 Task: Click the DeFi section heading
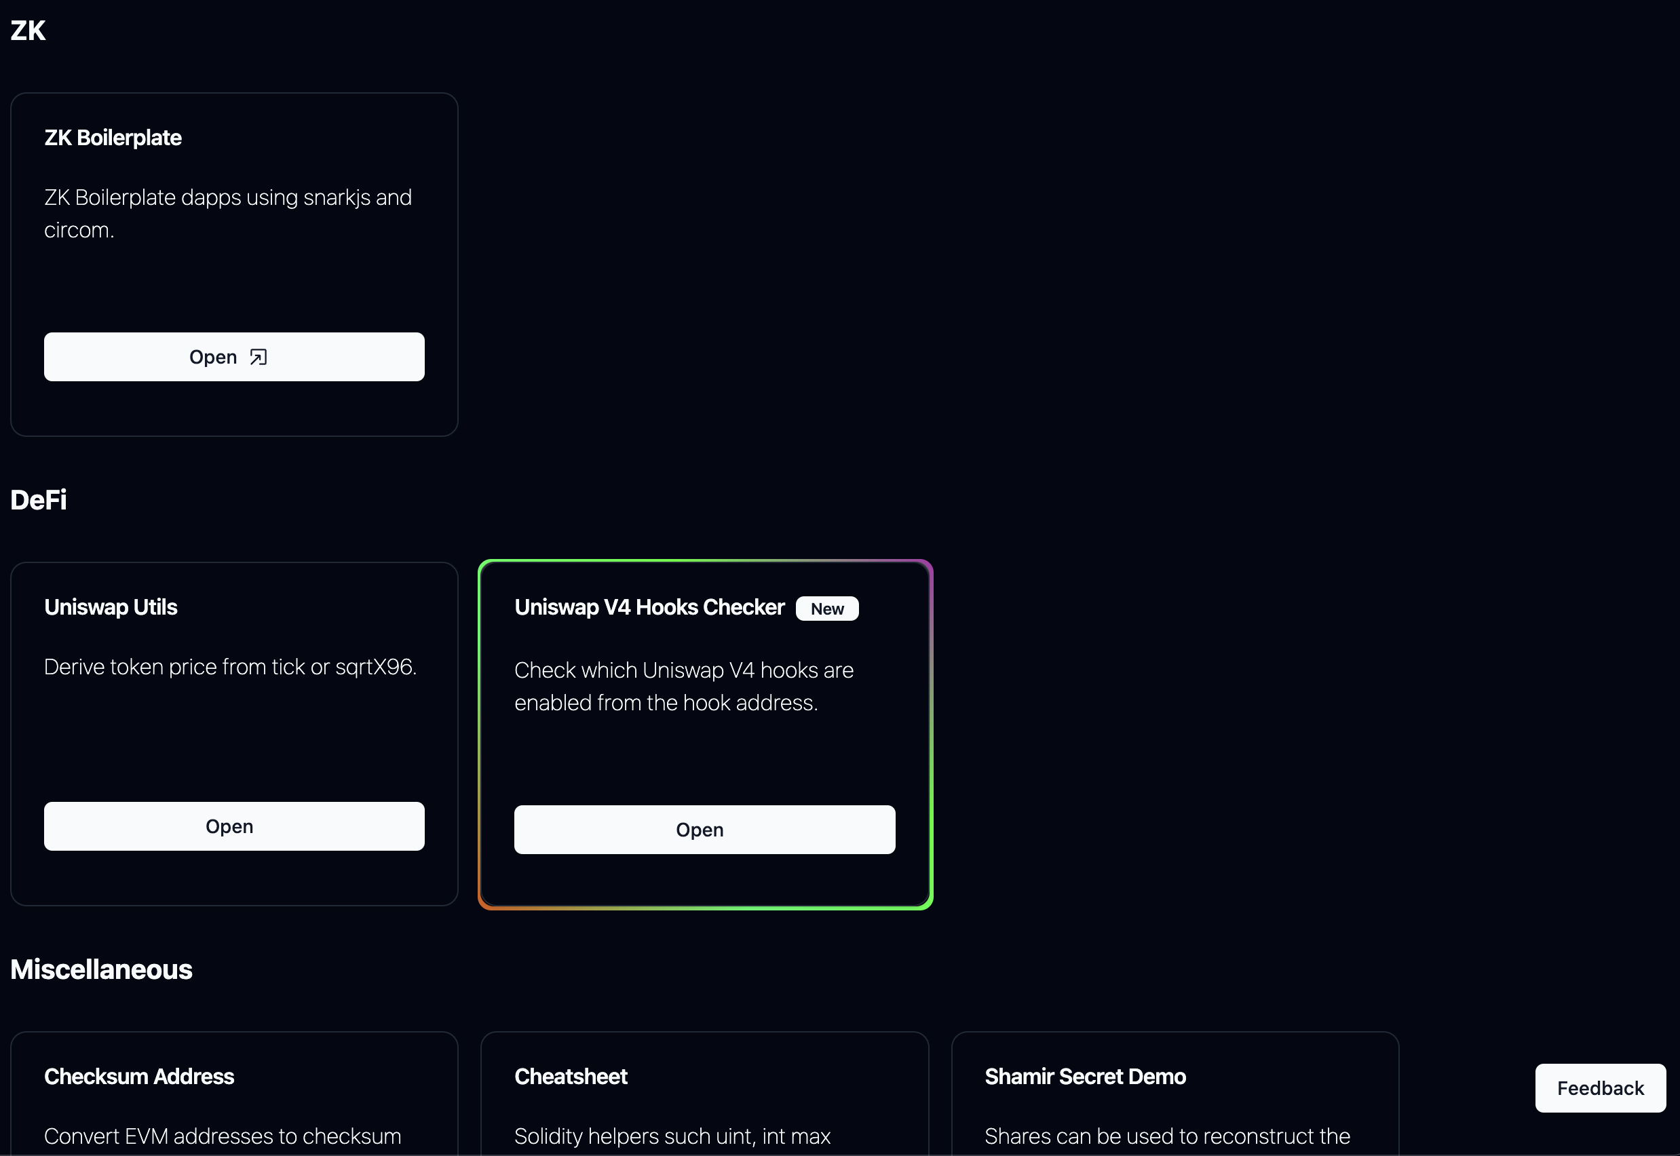[39, 500]
